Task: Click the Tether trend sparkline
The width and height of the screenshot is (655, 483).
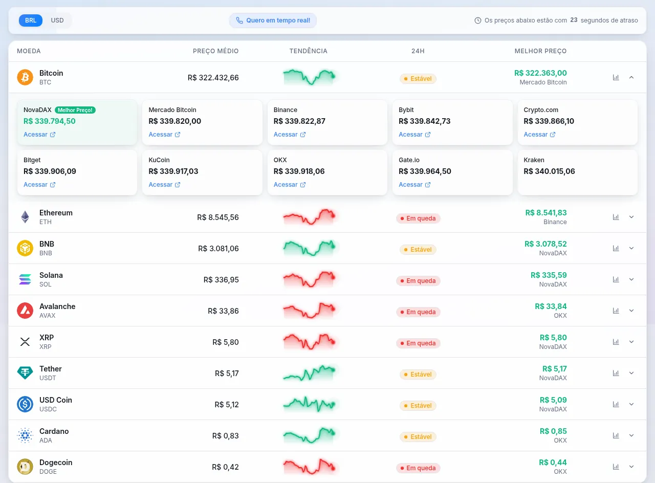Action: pyautogui.click(x=309, y=373)
